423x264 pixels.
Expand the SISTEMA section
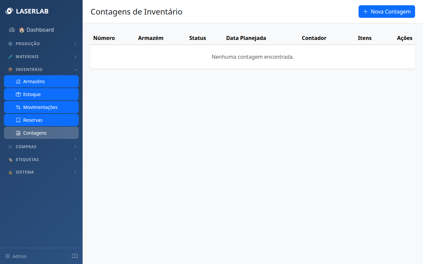point(41,172)
